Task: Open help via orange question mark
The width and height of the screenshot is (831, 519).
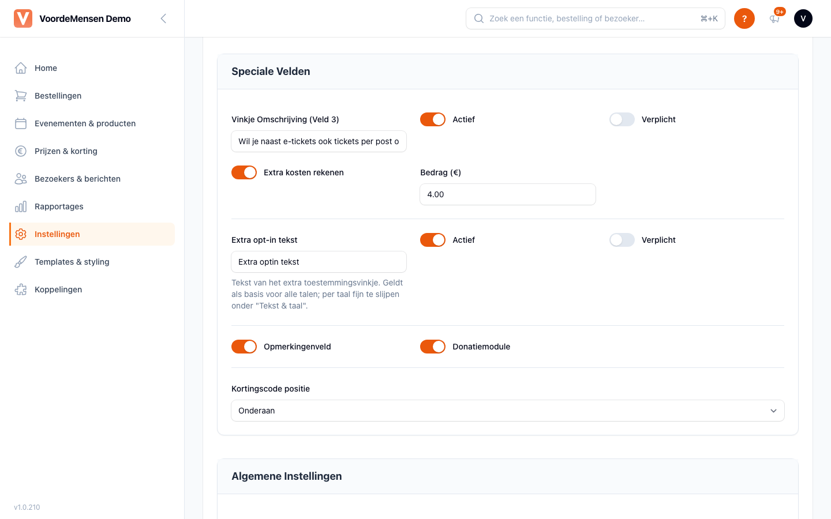Action: 744,18
